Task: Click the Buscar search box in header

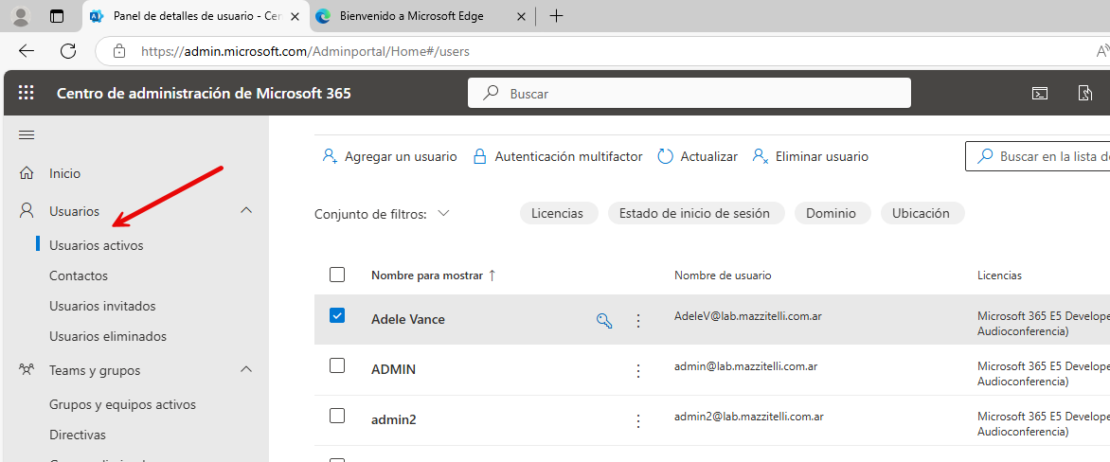Action: coord(689,93)
